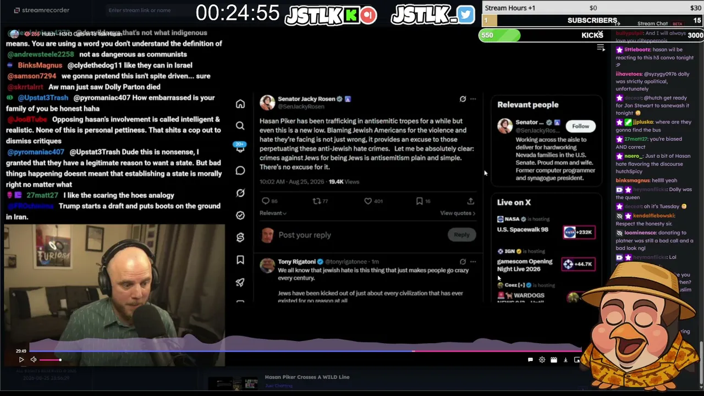Open IGN gamescom Opening Night Live 2026

coord(524,265)
